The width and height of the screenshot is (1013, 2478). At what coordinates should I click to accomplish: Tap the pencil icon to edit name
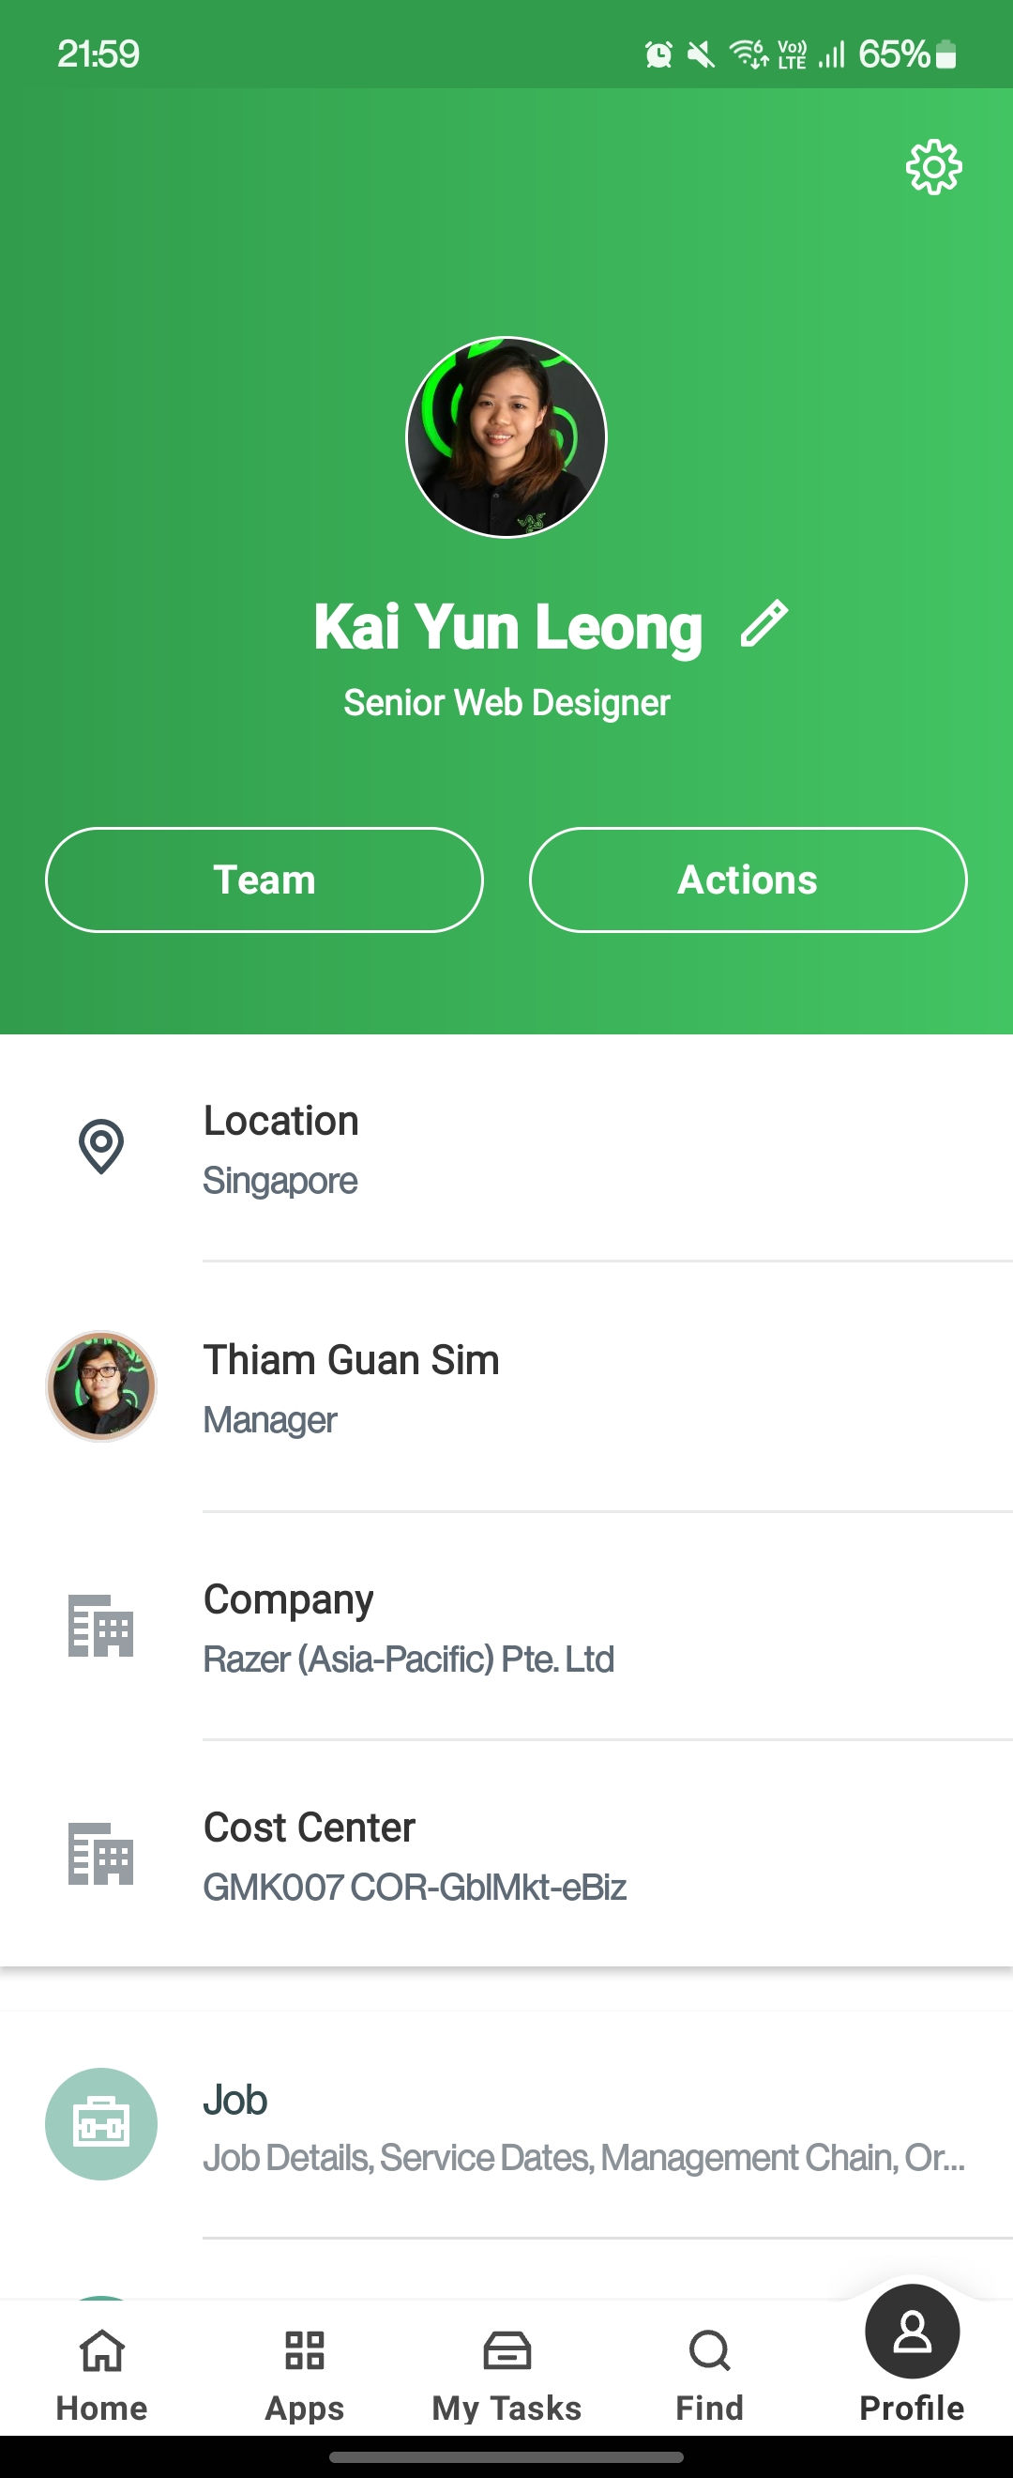[x=764, y=623]
